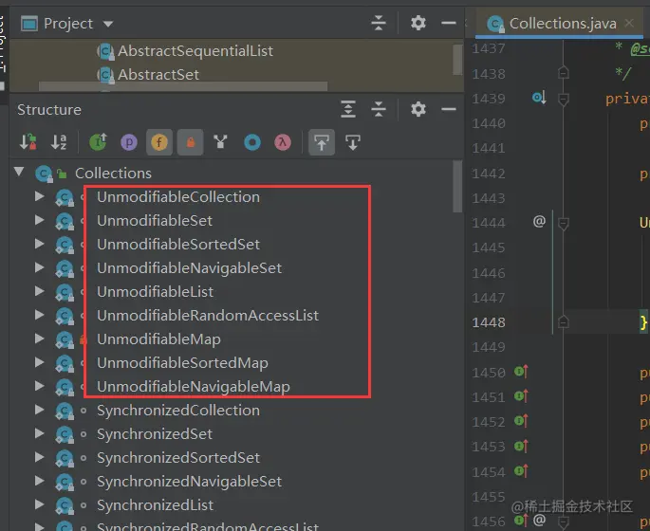Click implements gutter icon at line 1453
The width and height of the screenshot is (650, 531).
(x=521, y=446)
